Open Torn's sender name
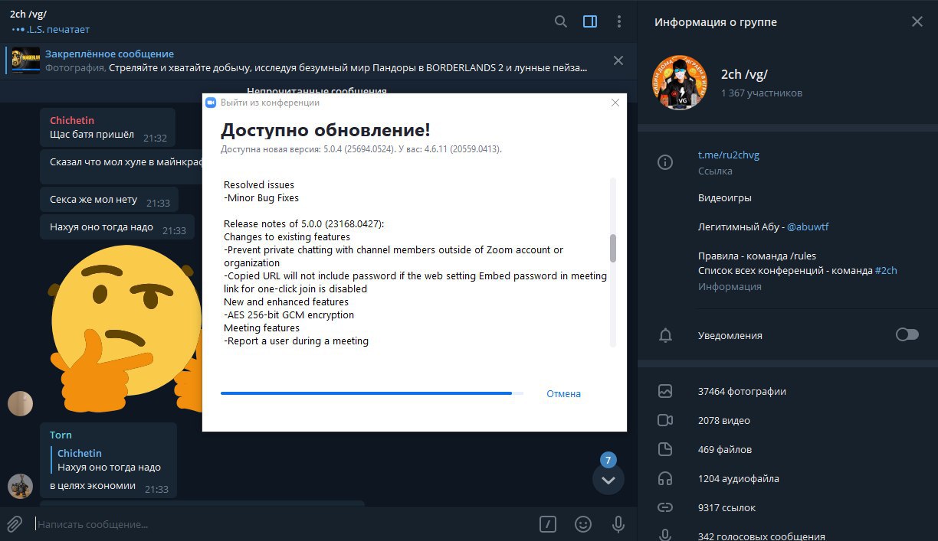Screen dimensions: 938x541 61,435
